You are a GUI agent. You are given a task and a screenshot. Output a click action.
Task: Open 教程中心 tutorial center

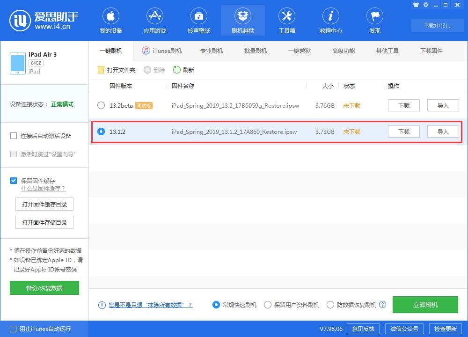[330, 20]
